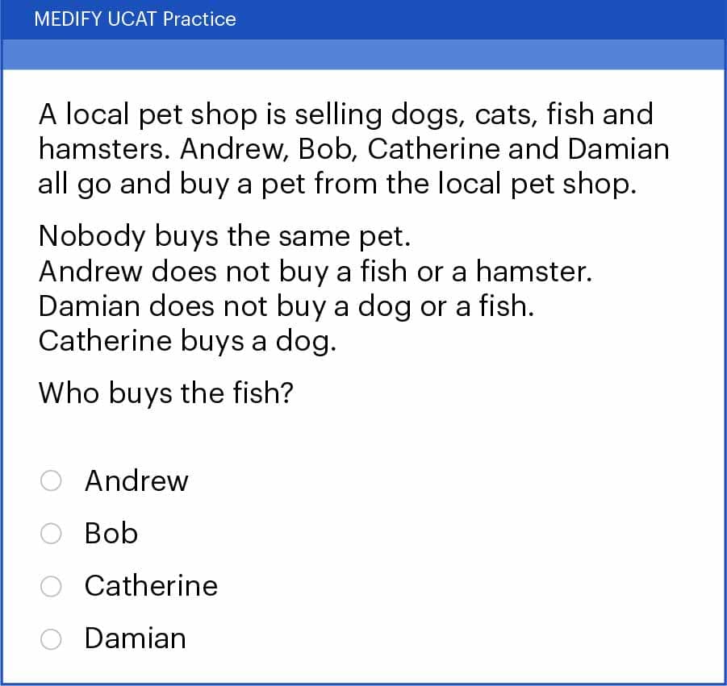The width and height of the screenshot is (727, 686).
Task: Click the bottom blue footer strip
Action: tap(363, 682)
